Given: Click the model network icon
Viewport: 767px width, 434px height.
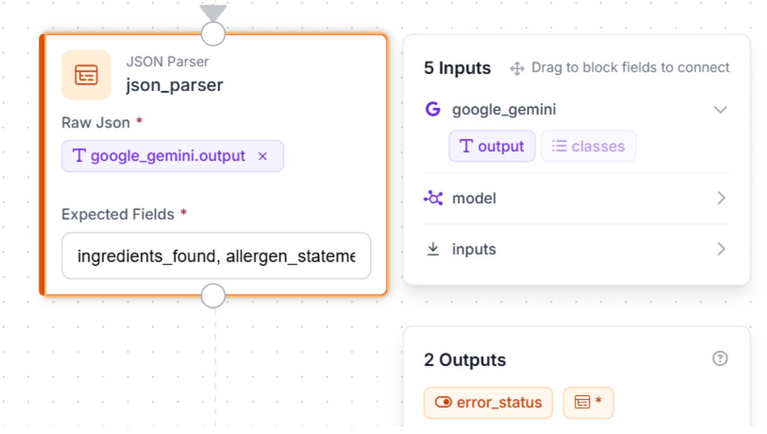Looking at the screenshot, I should click(433, 199).
